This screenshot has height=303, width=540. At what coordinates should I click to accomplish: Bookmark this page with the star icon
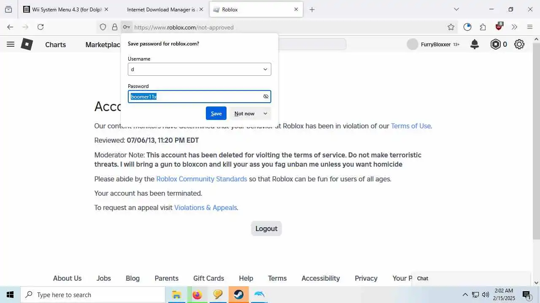click(x=451, y=27)
